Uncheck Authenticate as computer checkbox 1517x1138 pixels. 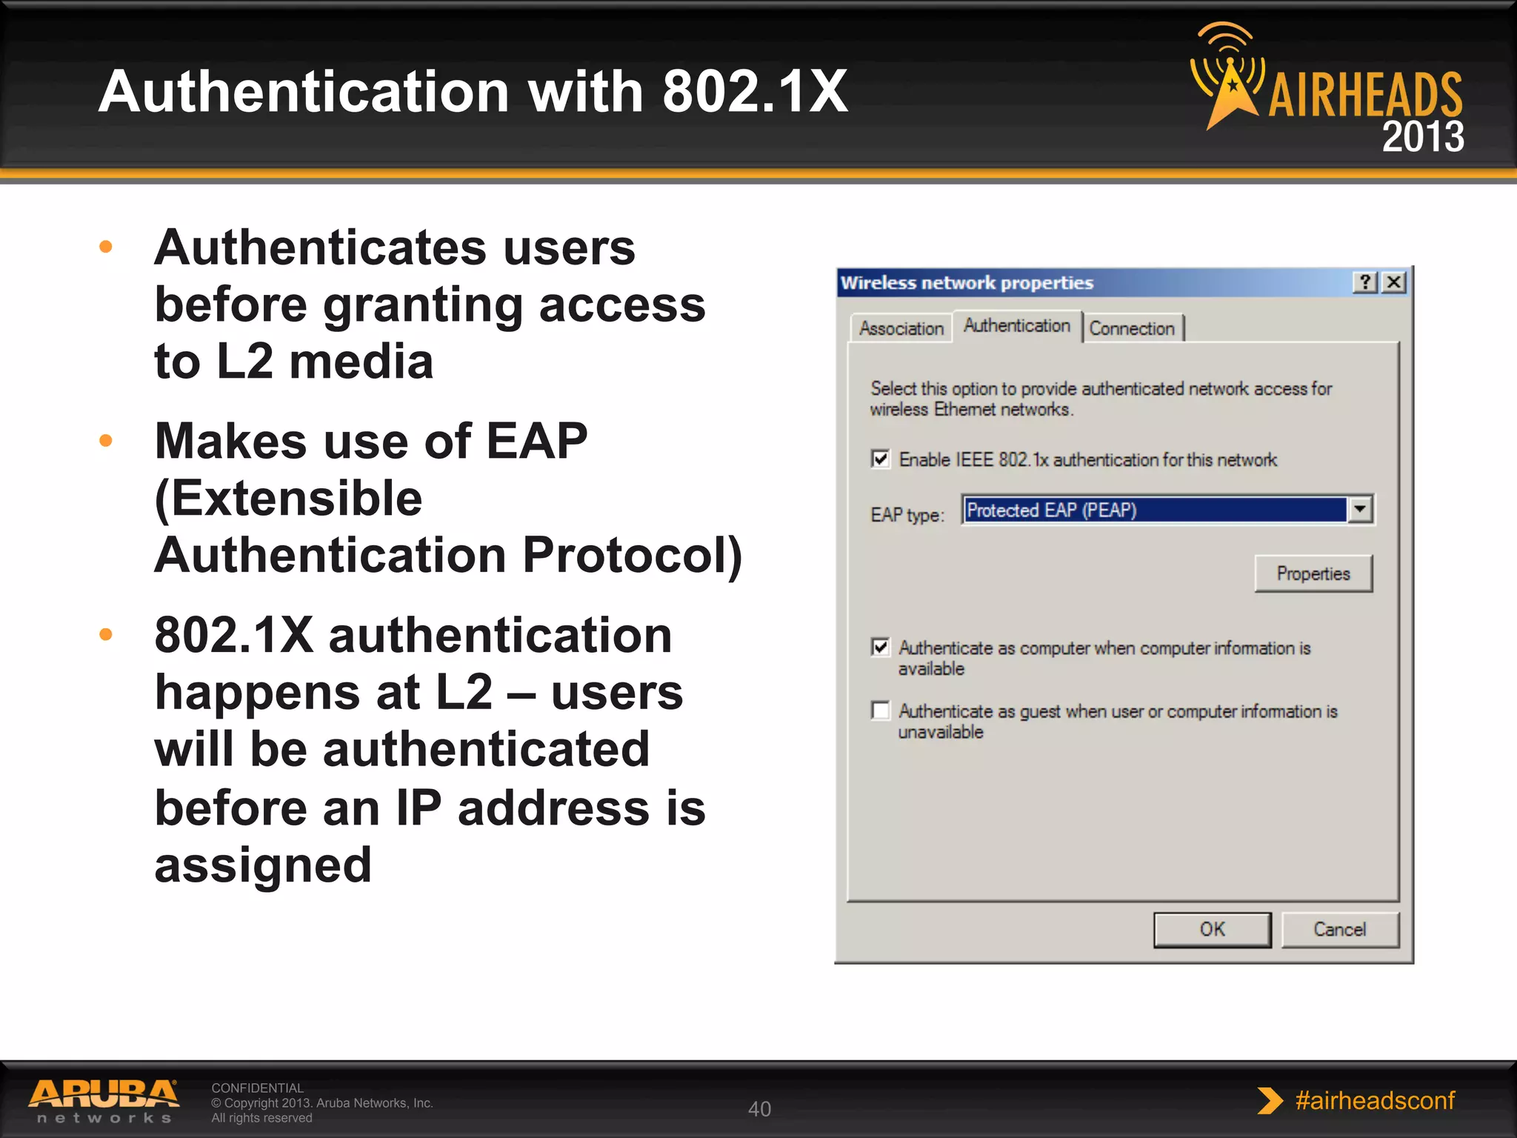point(880,648)
